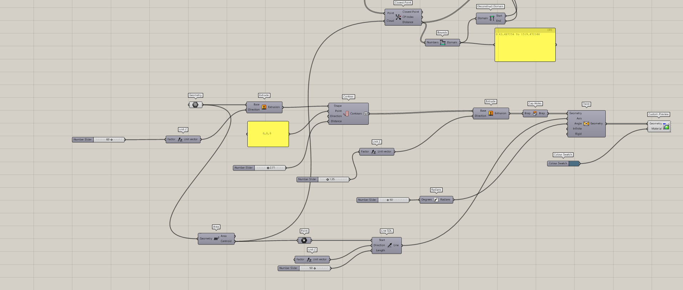Click the down-arrow icon beside Contours output

365,114
